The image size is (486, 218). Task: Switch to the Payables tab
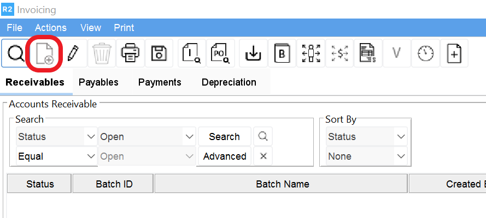pyautogui.click(x=98, y=82)
